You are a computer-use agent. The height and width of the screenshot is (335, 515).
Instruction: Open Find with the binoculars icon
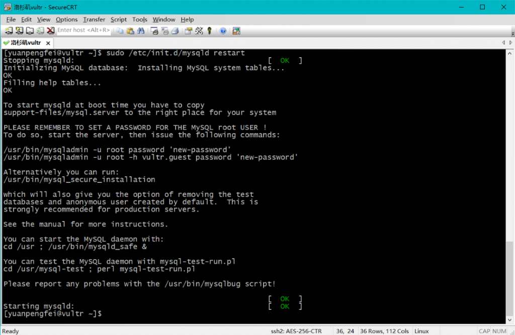141,31
